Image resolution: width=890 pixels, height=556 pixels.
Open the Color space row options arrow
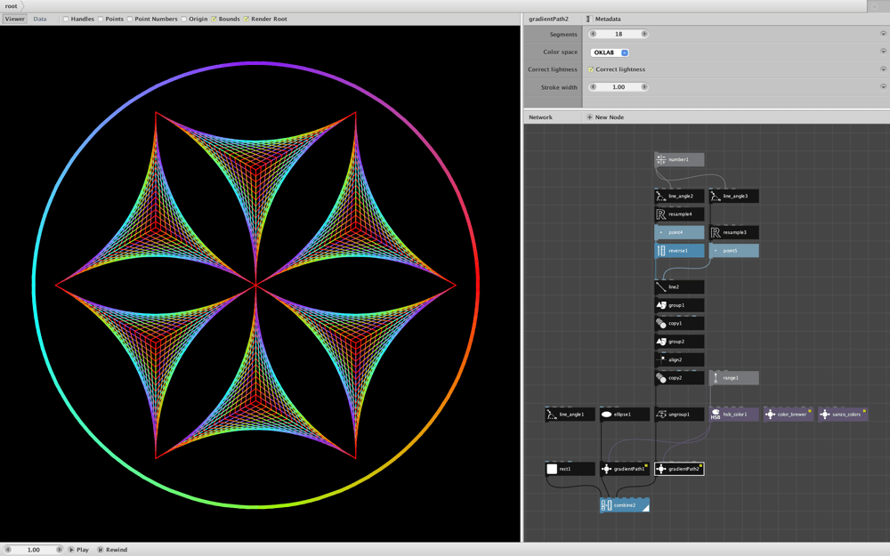[x=883, y=52]
